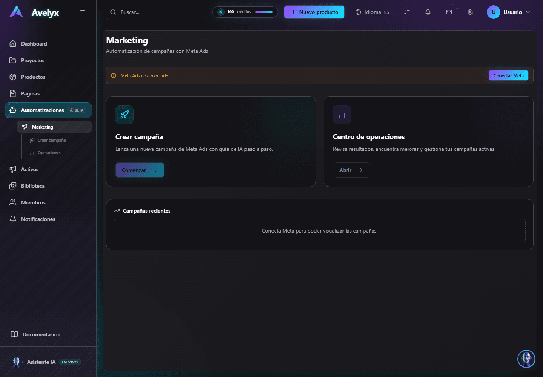The width and height of the screenshot is (543, 377).
Task: Click the 100 créditos indicator
Action: (x=245, y=12)
